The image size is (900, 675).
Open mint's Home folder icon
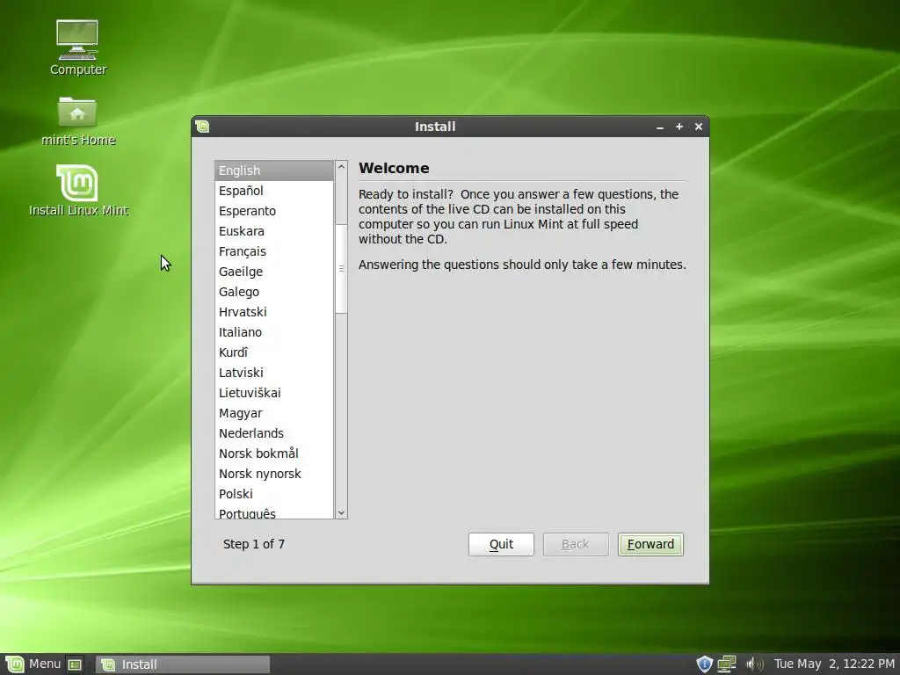click(x=77, y=121)
